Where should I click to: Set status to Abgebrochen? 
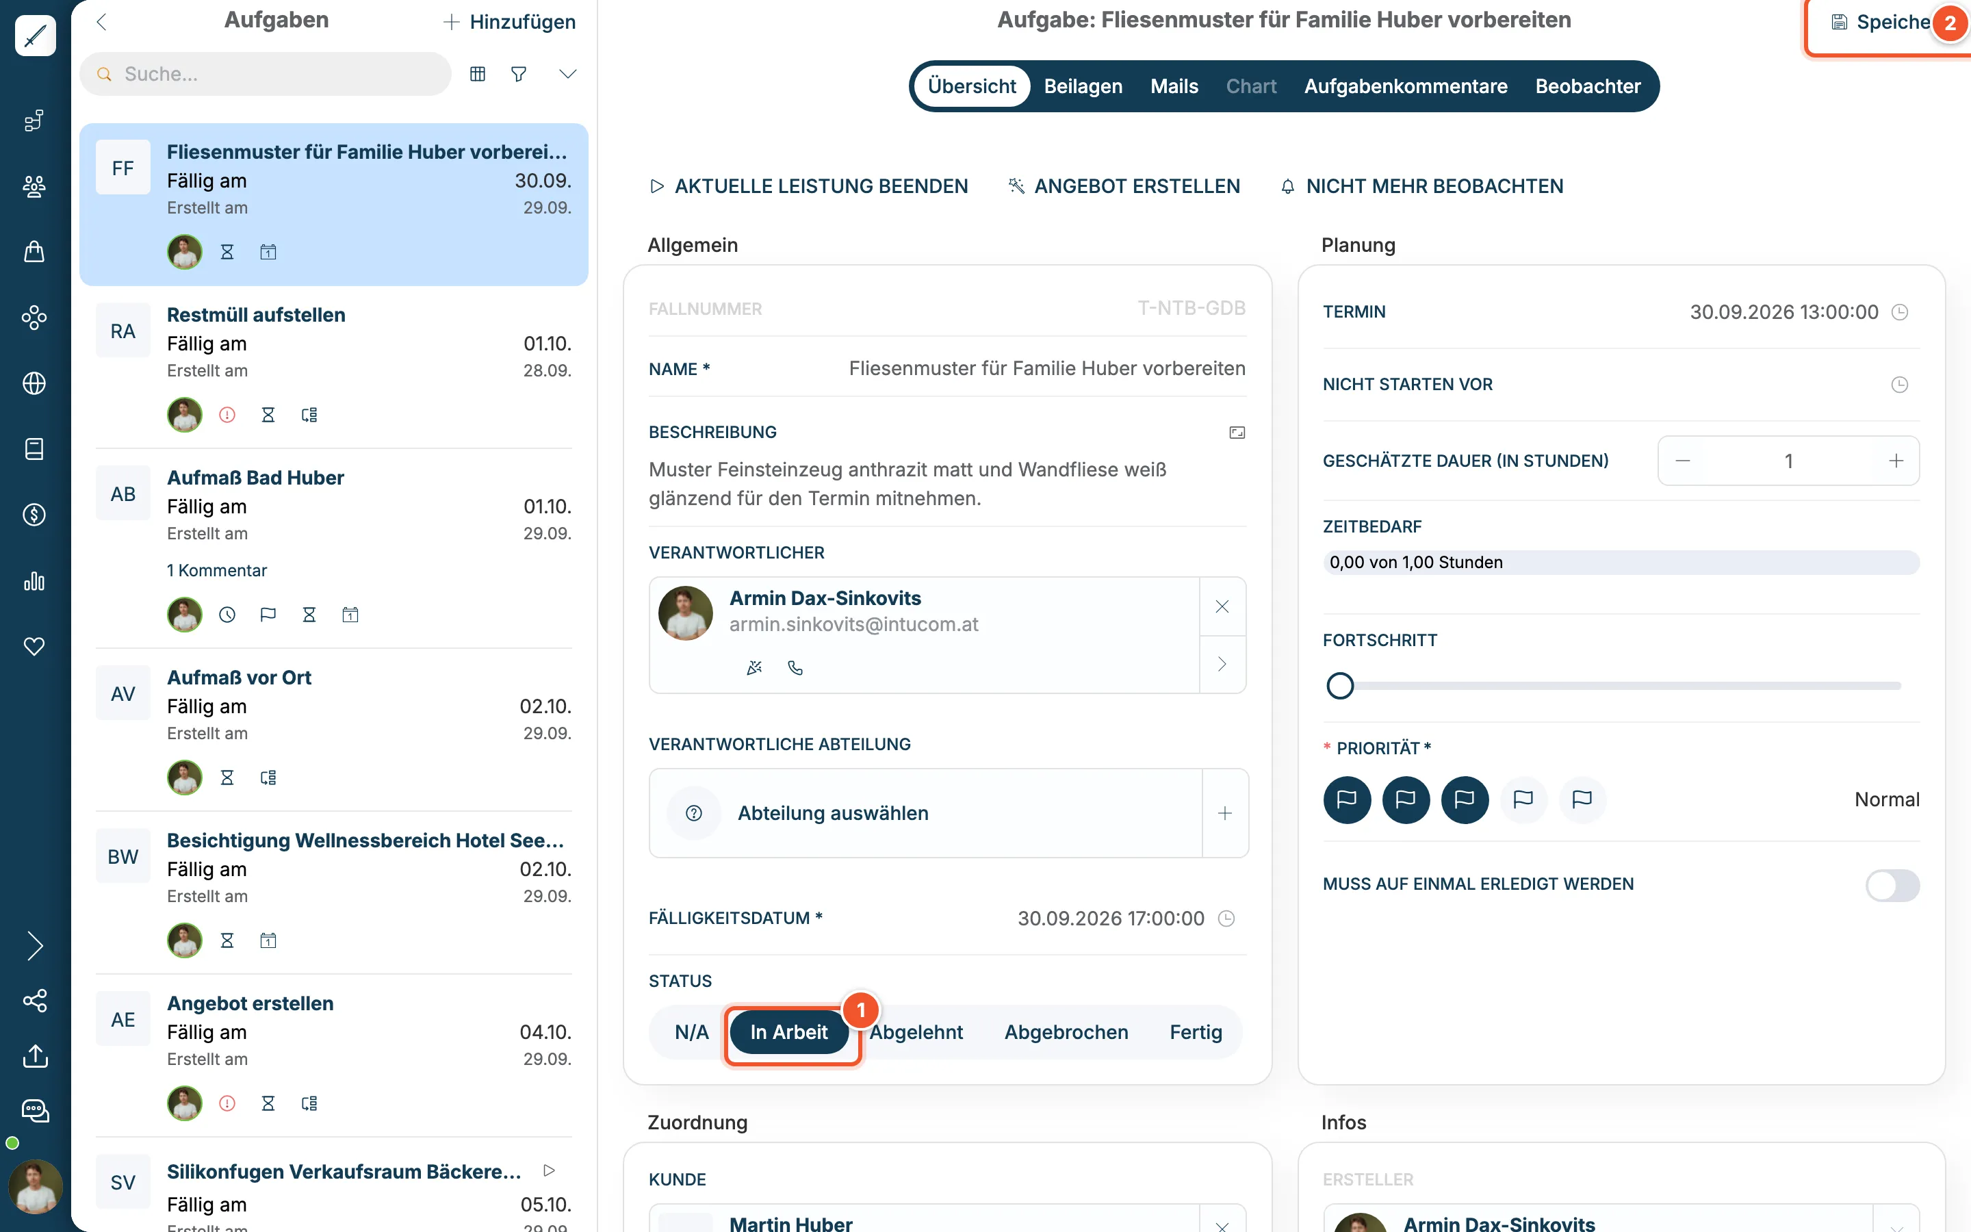1066,1032
